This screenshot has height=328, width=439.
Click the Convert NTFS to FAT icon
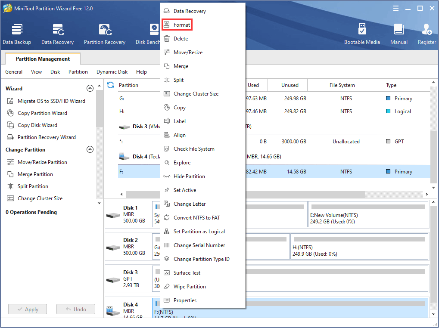point(167,217)
